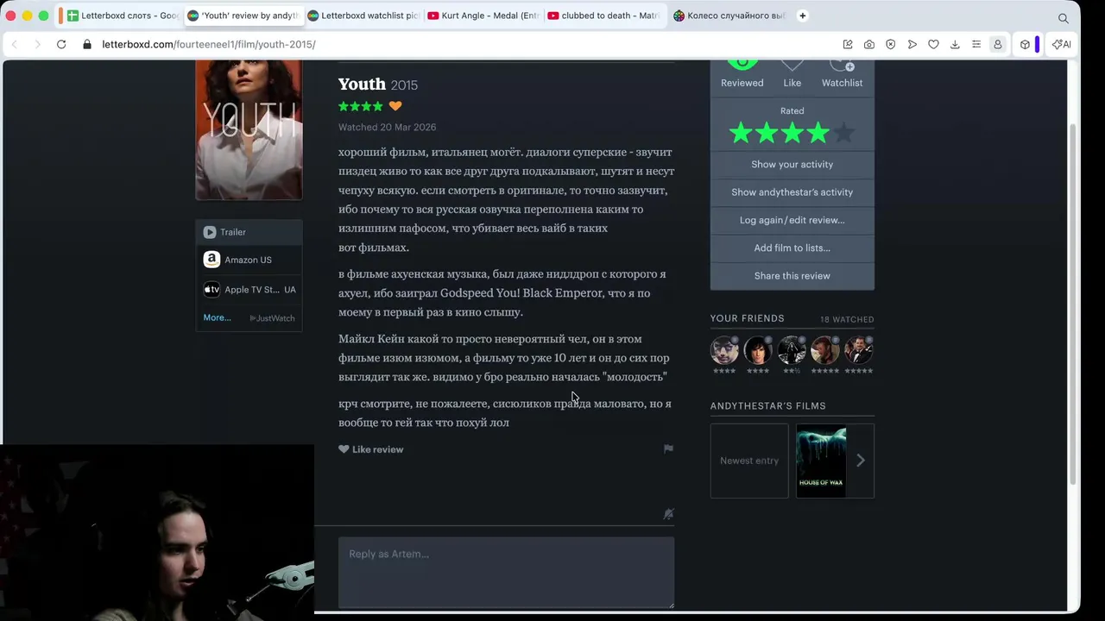Open the site lock info icon

click(x=87, y=44)
